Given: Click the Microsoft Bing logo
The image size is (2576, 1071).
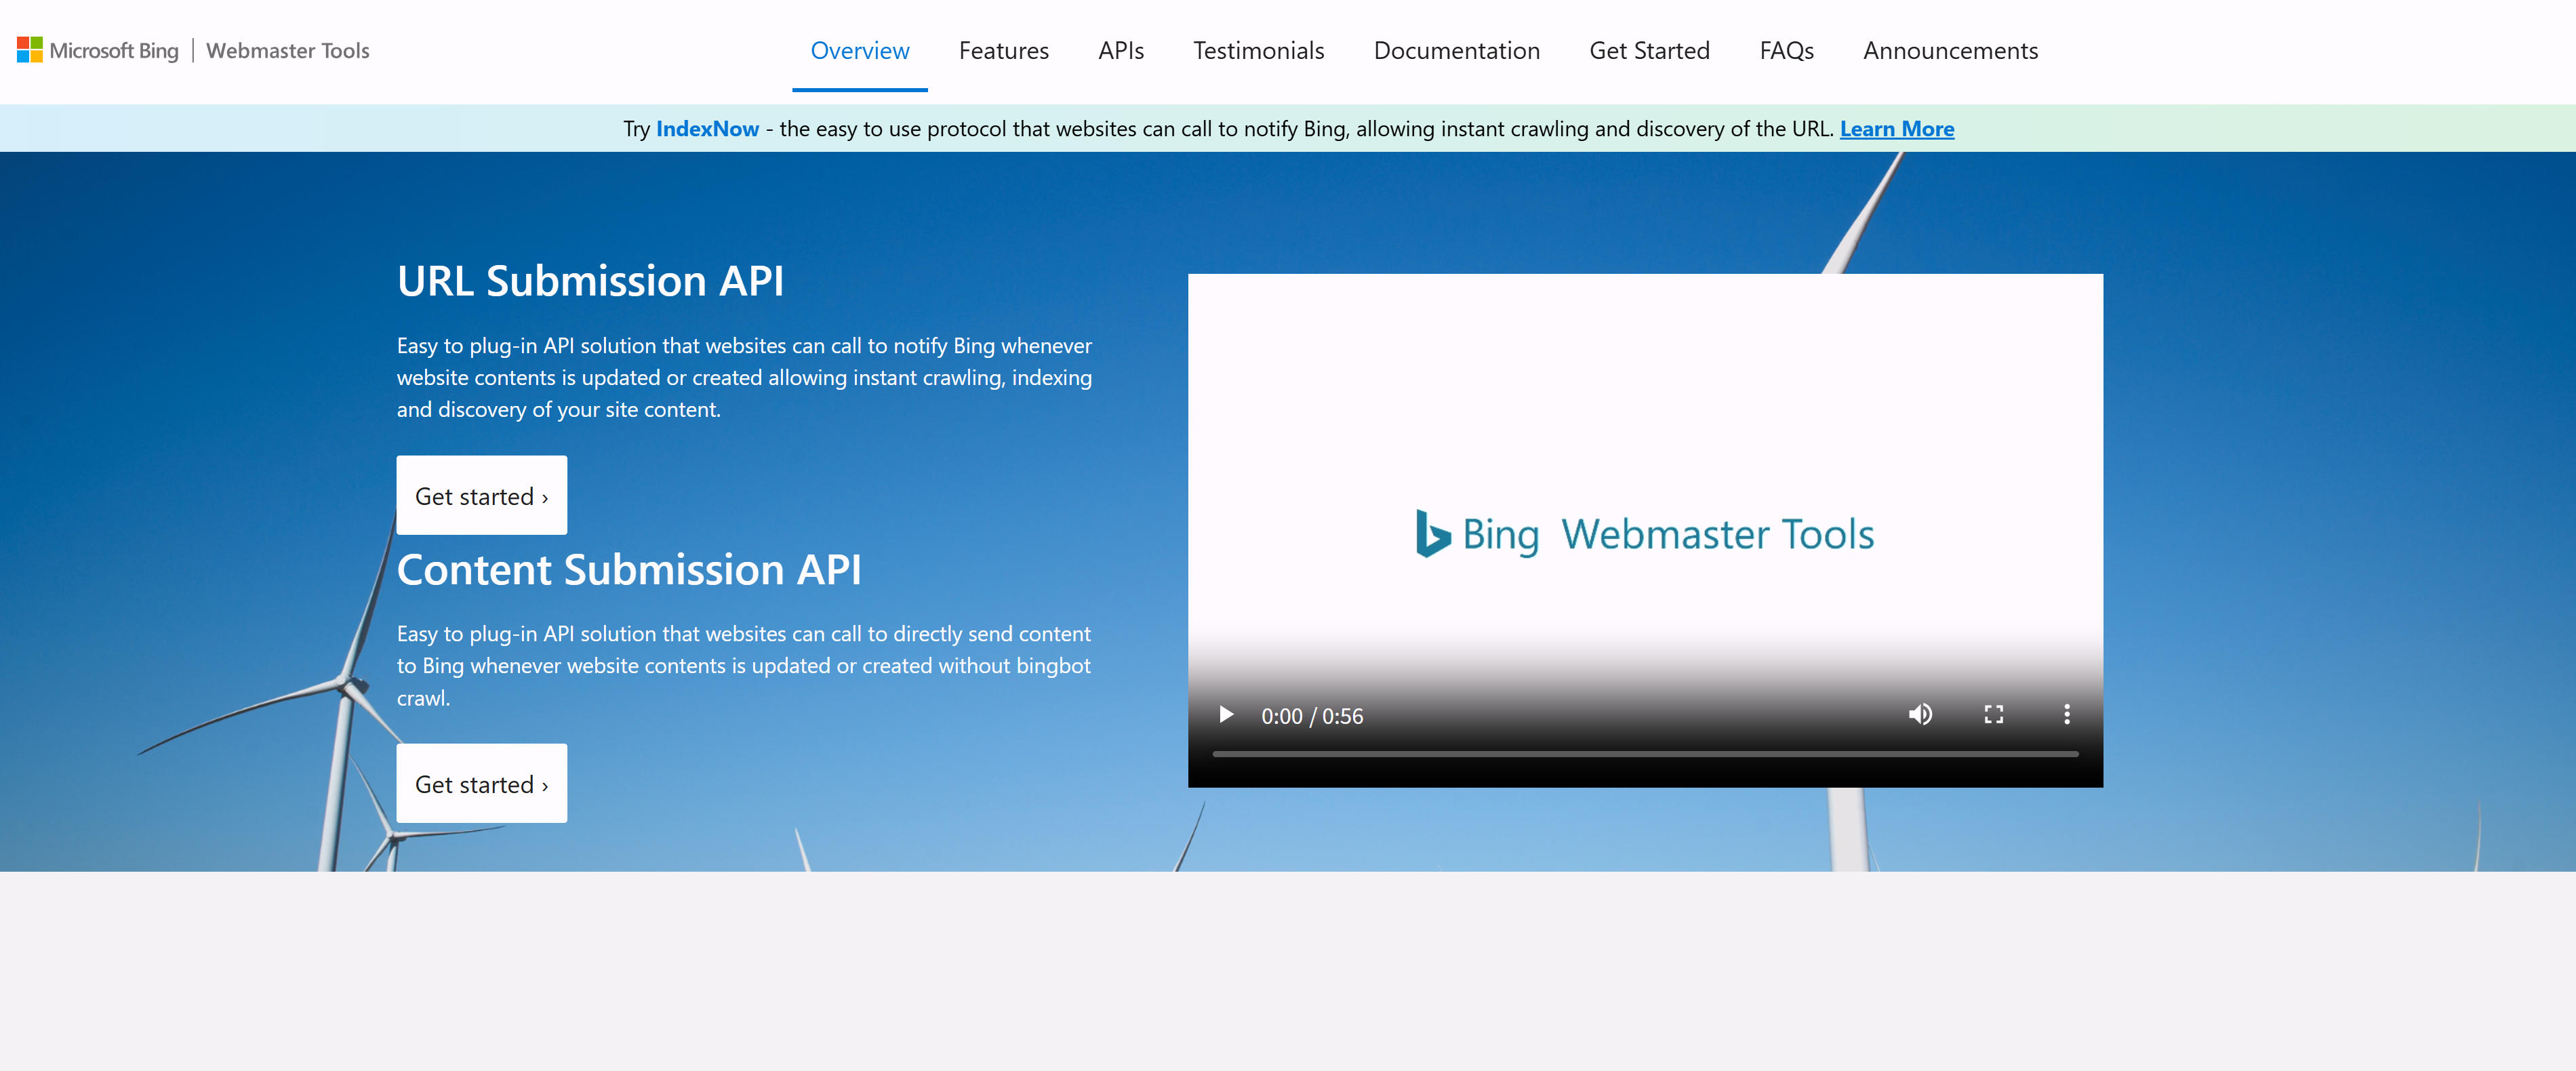Looking at the screenshot, I should pos(113,50).
